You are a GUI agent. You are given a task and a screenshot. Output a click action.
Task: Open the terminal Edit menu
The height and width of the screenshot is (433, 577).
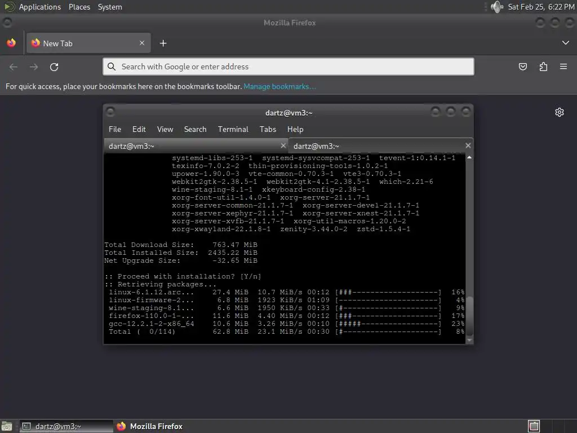pos(139,129)
